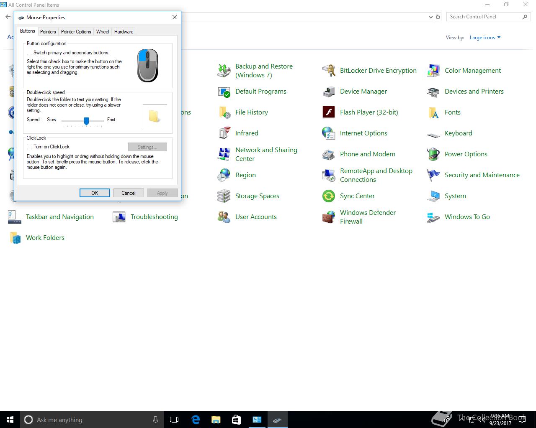Click the ClickLock Settings button
The image size is (536, 428).
(147, 147)
